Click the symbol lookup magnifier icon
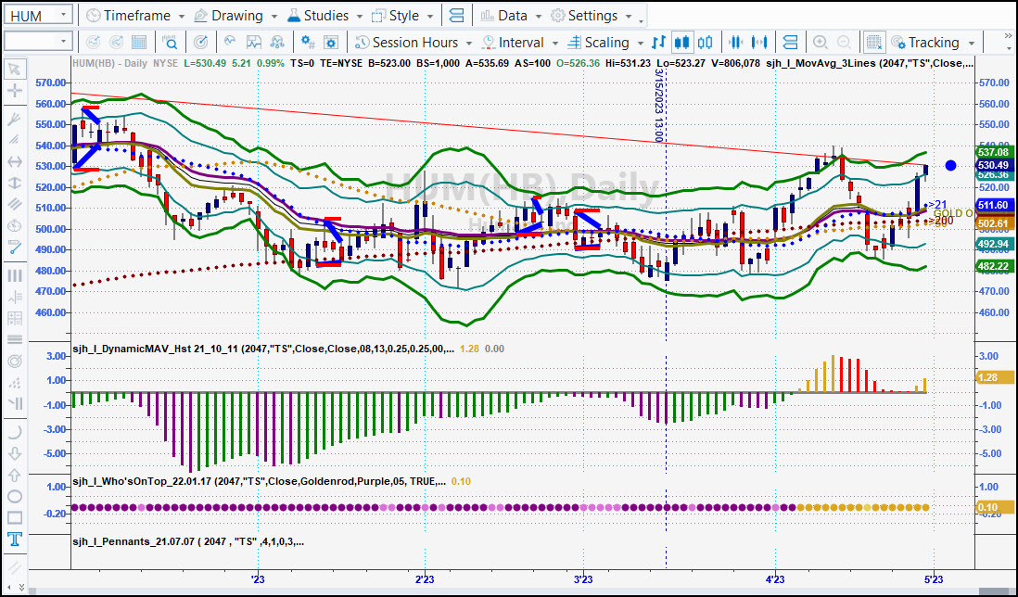 pos(170,43)
